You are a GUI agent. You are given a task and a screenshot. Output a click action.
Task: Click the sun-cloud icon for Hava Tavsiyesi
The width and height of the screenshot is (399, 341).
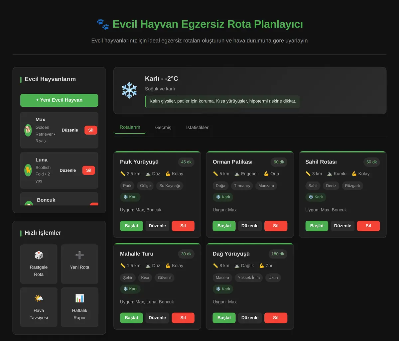[39, 298]
